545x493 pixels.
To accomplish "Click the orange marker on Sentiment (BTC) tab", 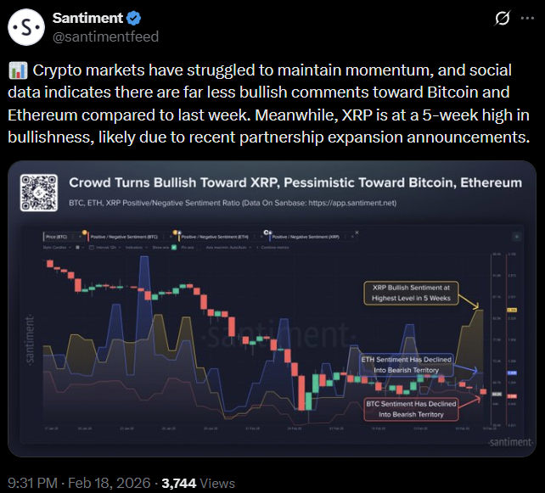I will pyautogui.click(x=85, y=233).
